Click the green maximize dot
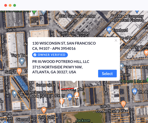The height and width of the screenshot is (123, 148). coord(15,5)
